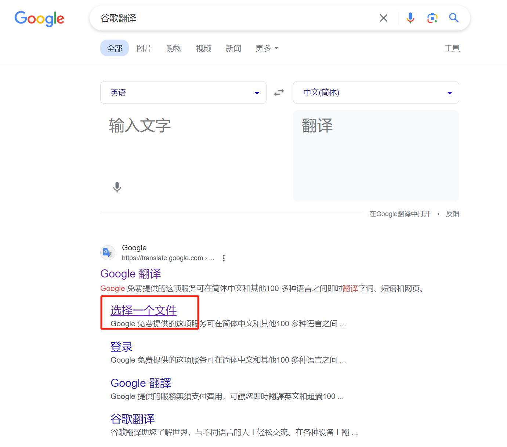Open the 工具 search tools

click(x=452, y=48)
